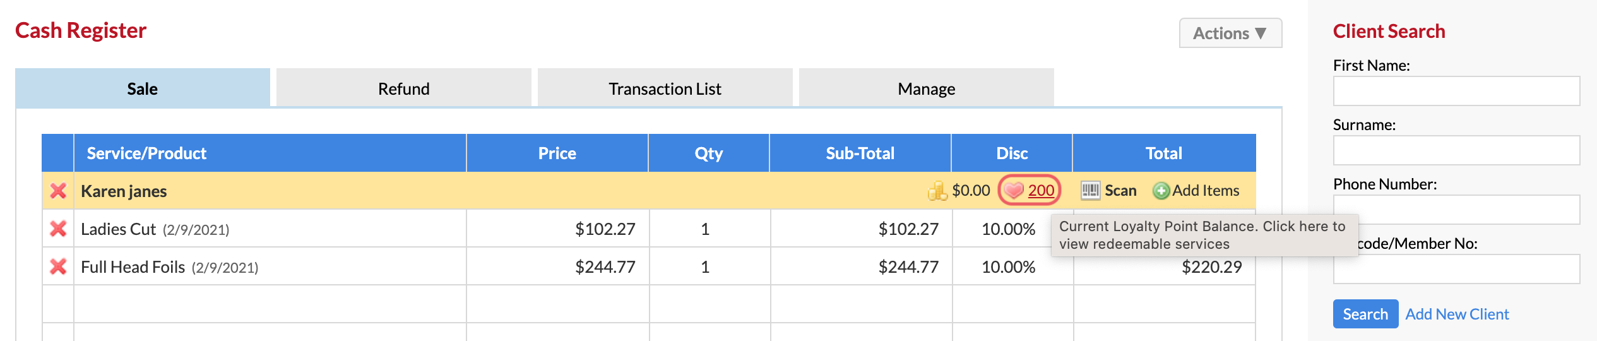Delete the Full Head Foils line item

(x=58, y=266)
